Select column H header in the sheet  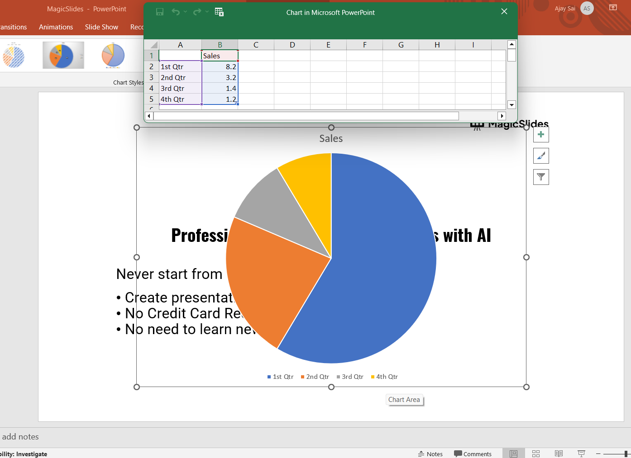(437, 45)
